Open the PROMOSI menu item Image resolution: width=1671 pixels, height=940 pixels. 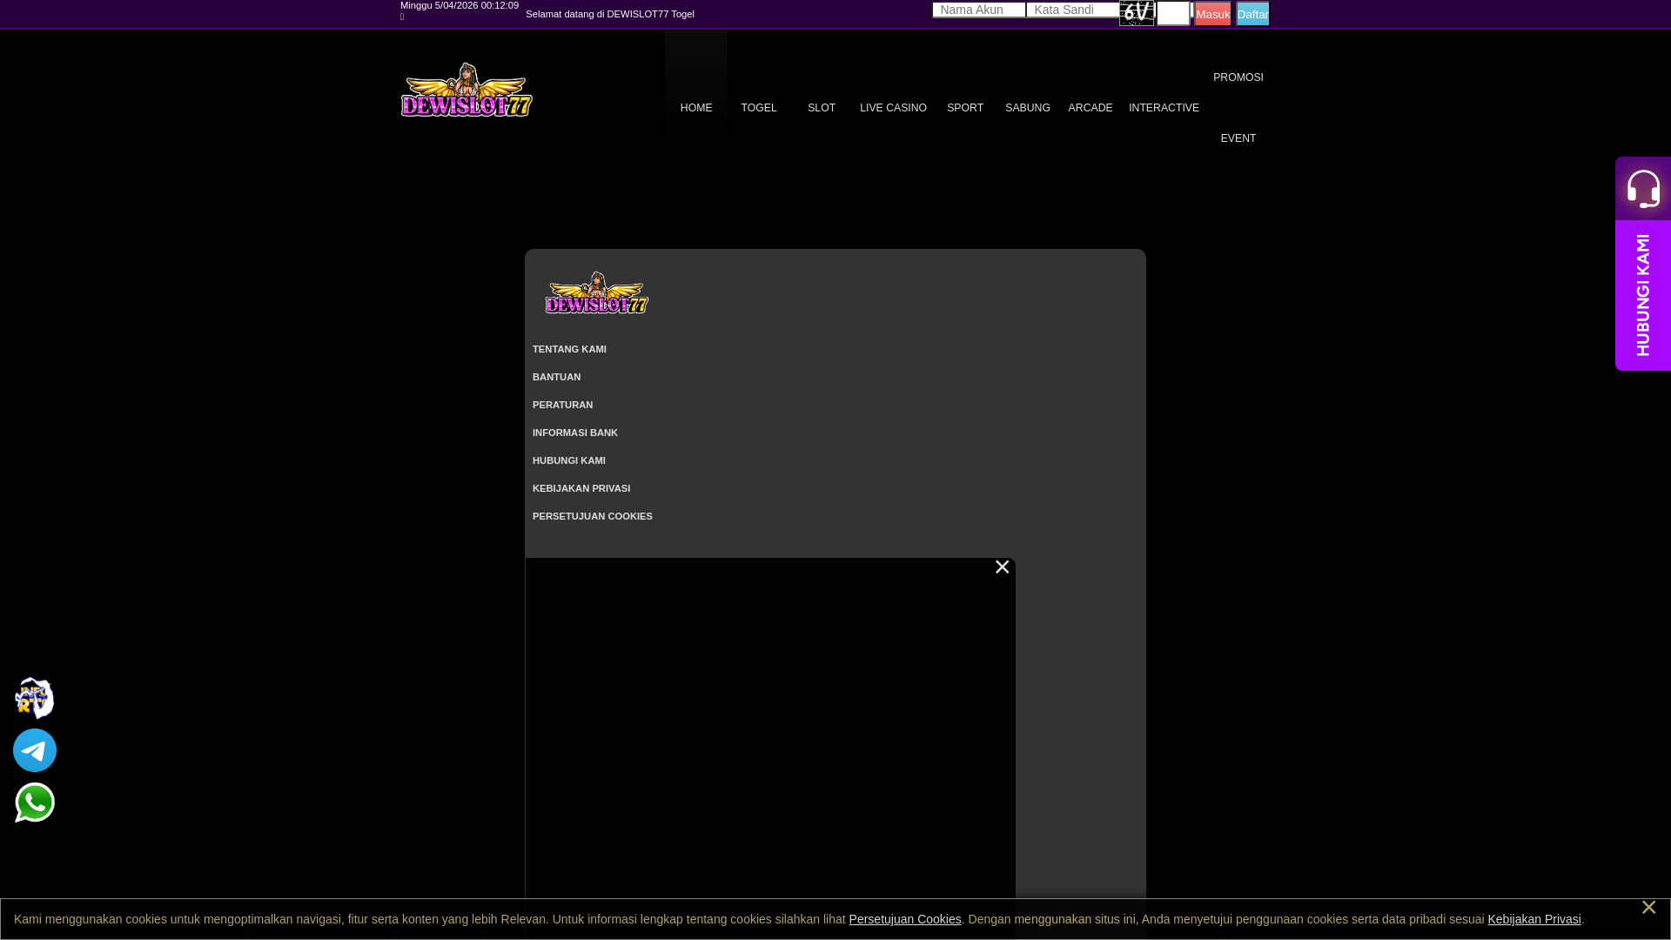click(1238, 77)
